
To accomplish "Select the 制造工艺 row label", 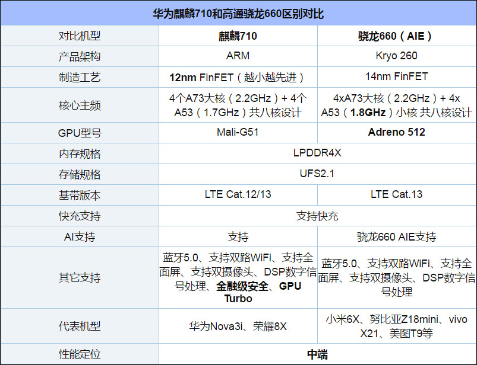I will (80, 78).
